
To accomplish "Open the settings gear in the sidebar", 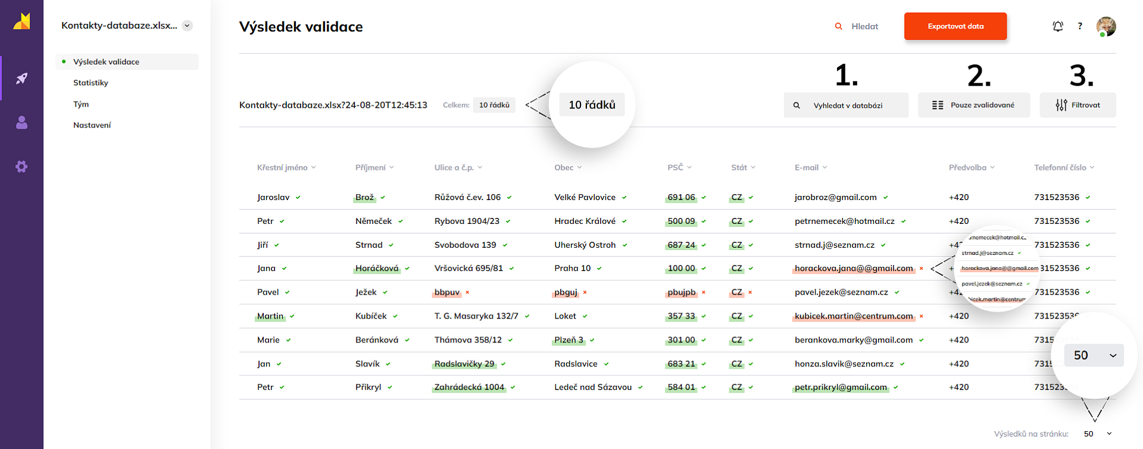I will point(21,167).
